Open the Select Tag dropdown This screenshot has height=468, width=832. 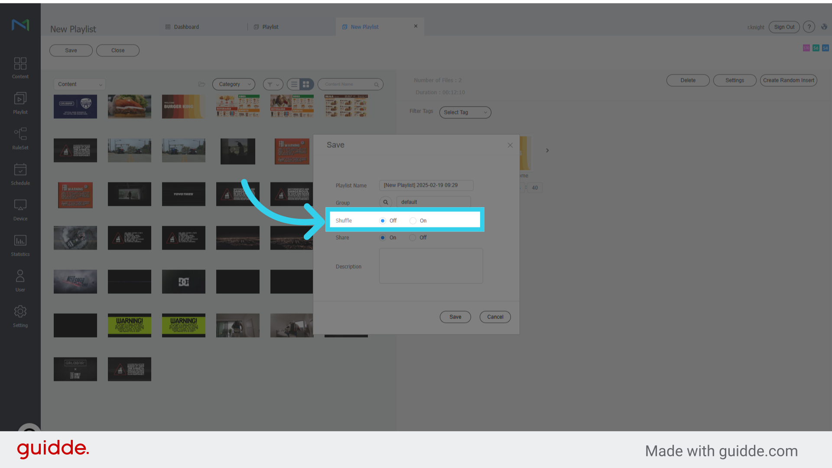[465, 112]
